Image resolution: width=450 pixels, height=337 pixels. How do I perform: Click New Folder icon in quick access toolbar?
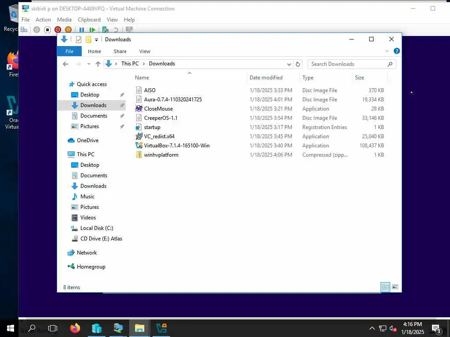[88, 39]
